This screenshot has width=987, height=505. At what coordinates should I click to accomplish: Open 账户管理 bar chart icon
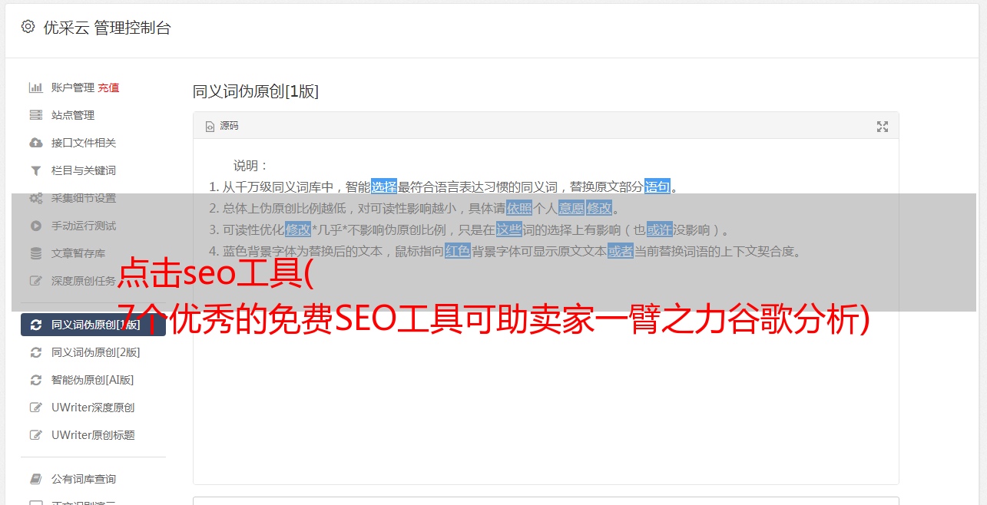click(35, 87)
